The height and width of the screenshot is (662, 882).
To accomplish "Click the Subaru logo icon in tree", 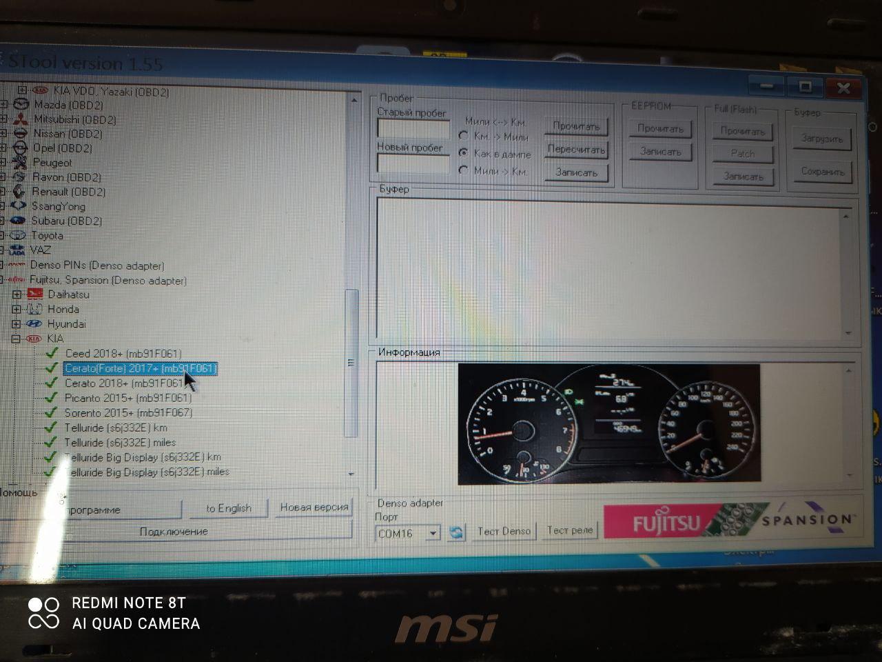I will tap(18, 221).
